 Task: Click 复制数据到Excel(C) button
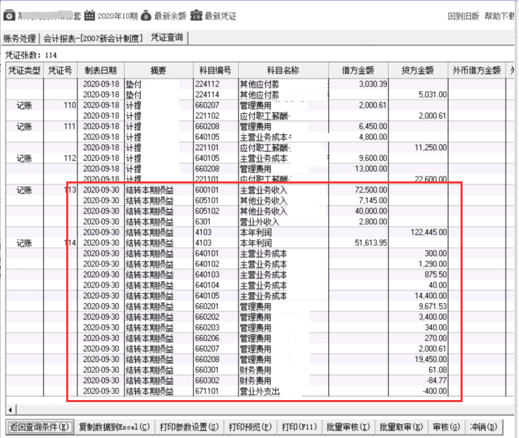[114, 427]
